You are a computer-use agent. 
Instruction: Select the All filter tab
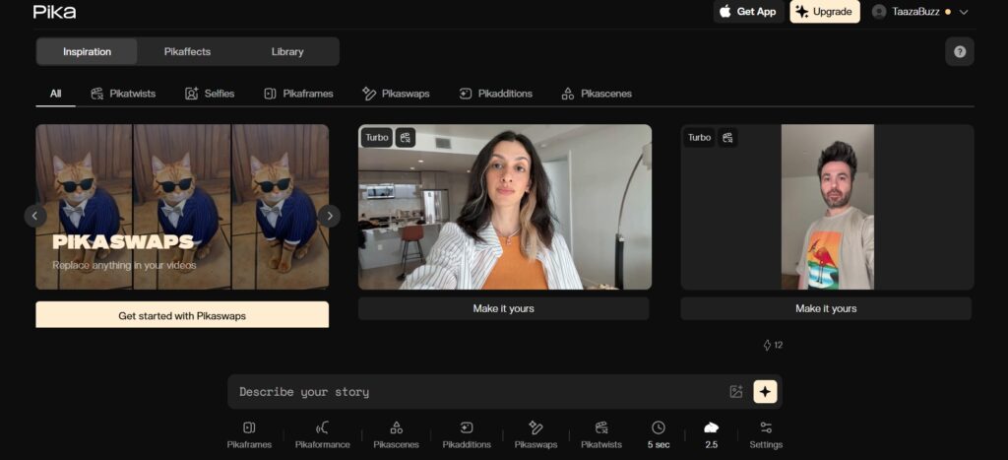tap(56, 94)
